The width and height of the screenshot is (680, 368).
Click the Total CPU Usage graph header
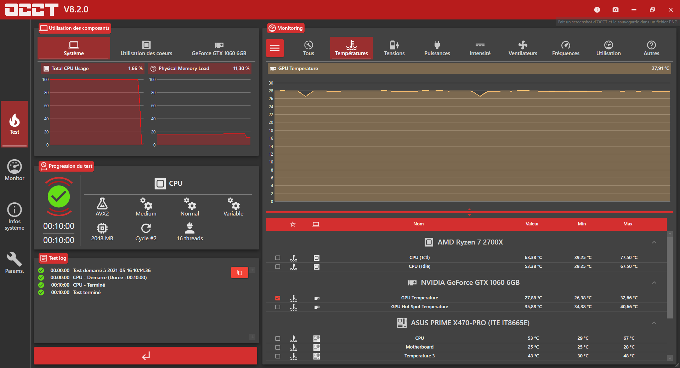[93, 69]
